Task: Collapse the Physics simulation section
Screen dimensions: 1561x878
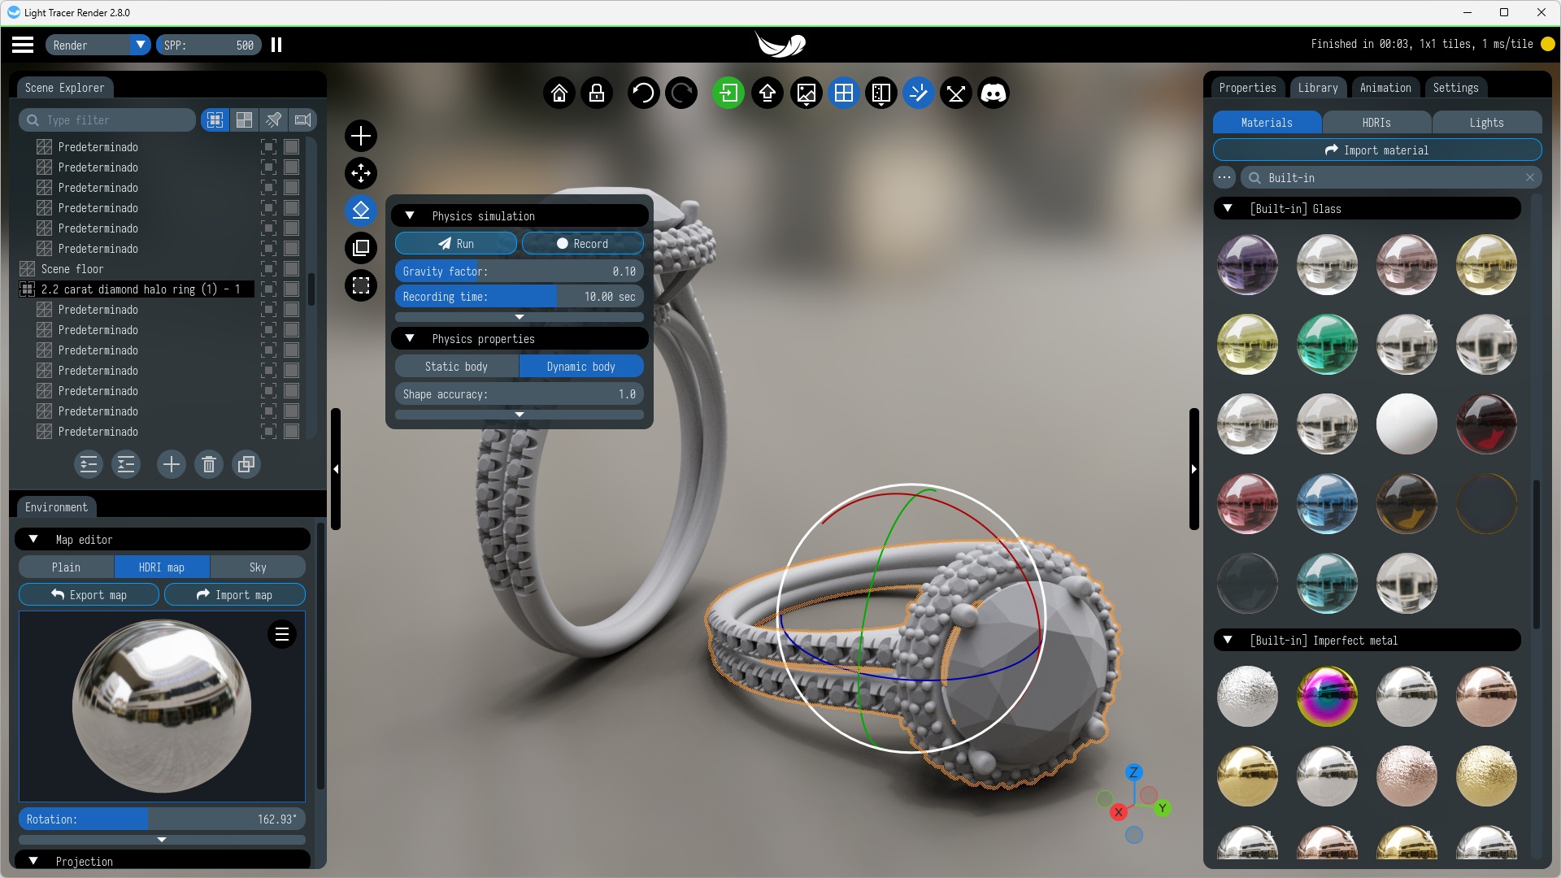Action: (x=410, y=216)
